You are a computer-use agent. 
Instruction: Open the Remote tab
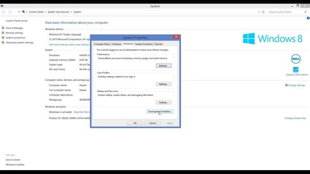(158, 44)
